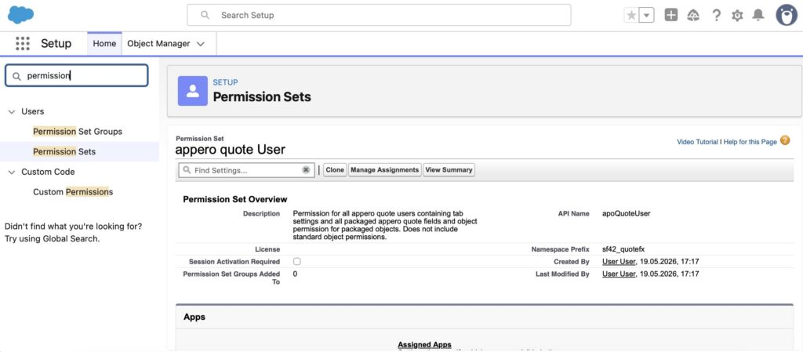
Task: Open the Assigned Apps link
Action: click(424, 345)
